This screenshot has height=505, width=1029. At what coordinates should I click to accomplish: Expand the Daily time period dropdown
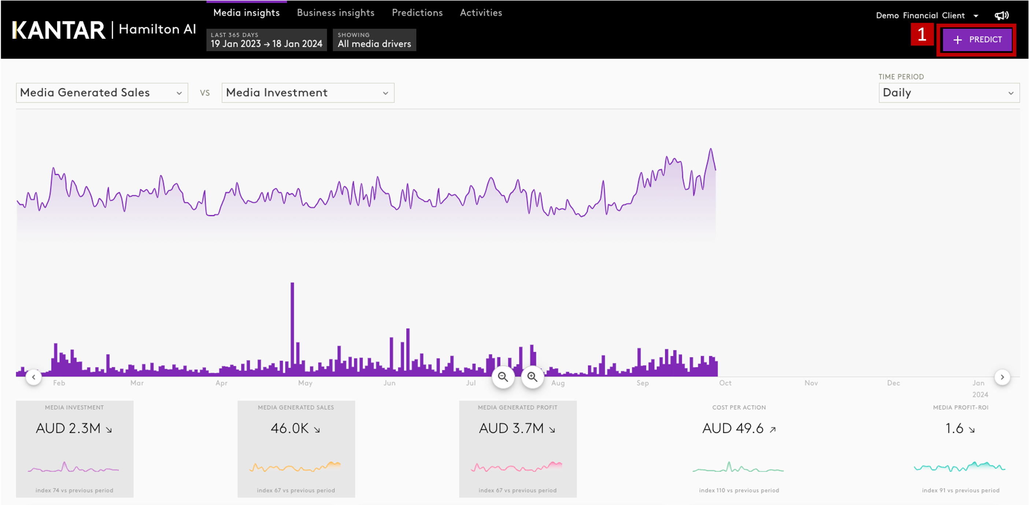(x=948, y=93)
